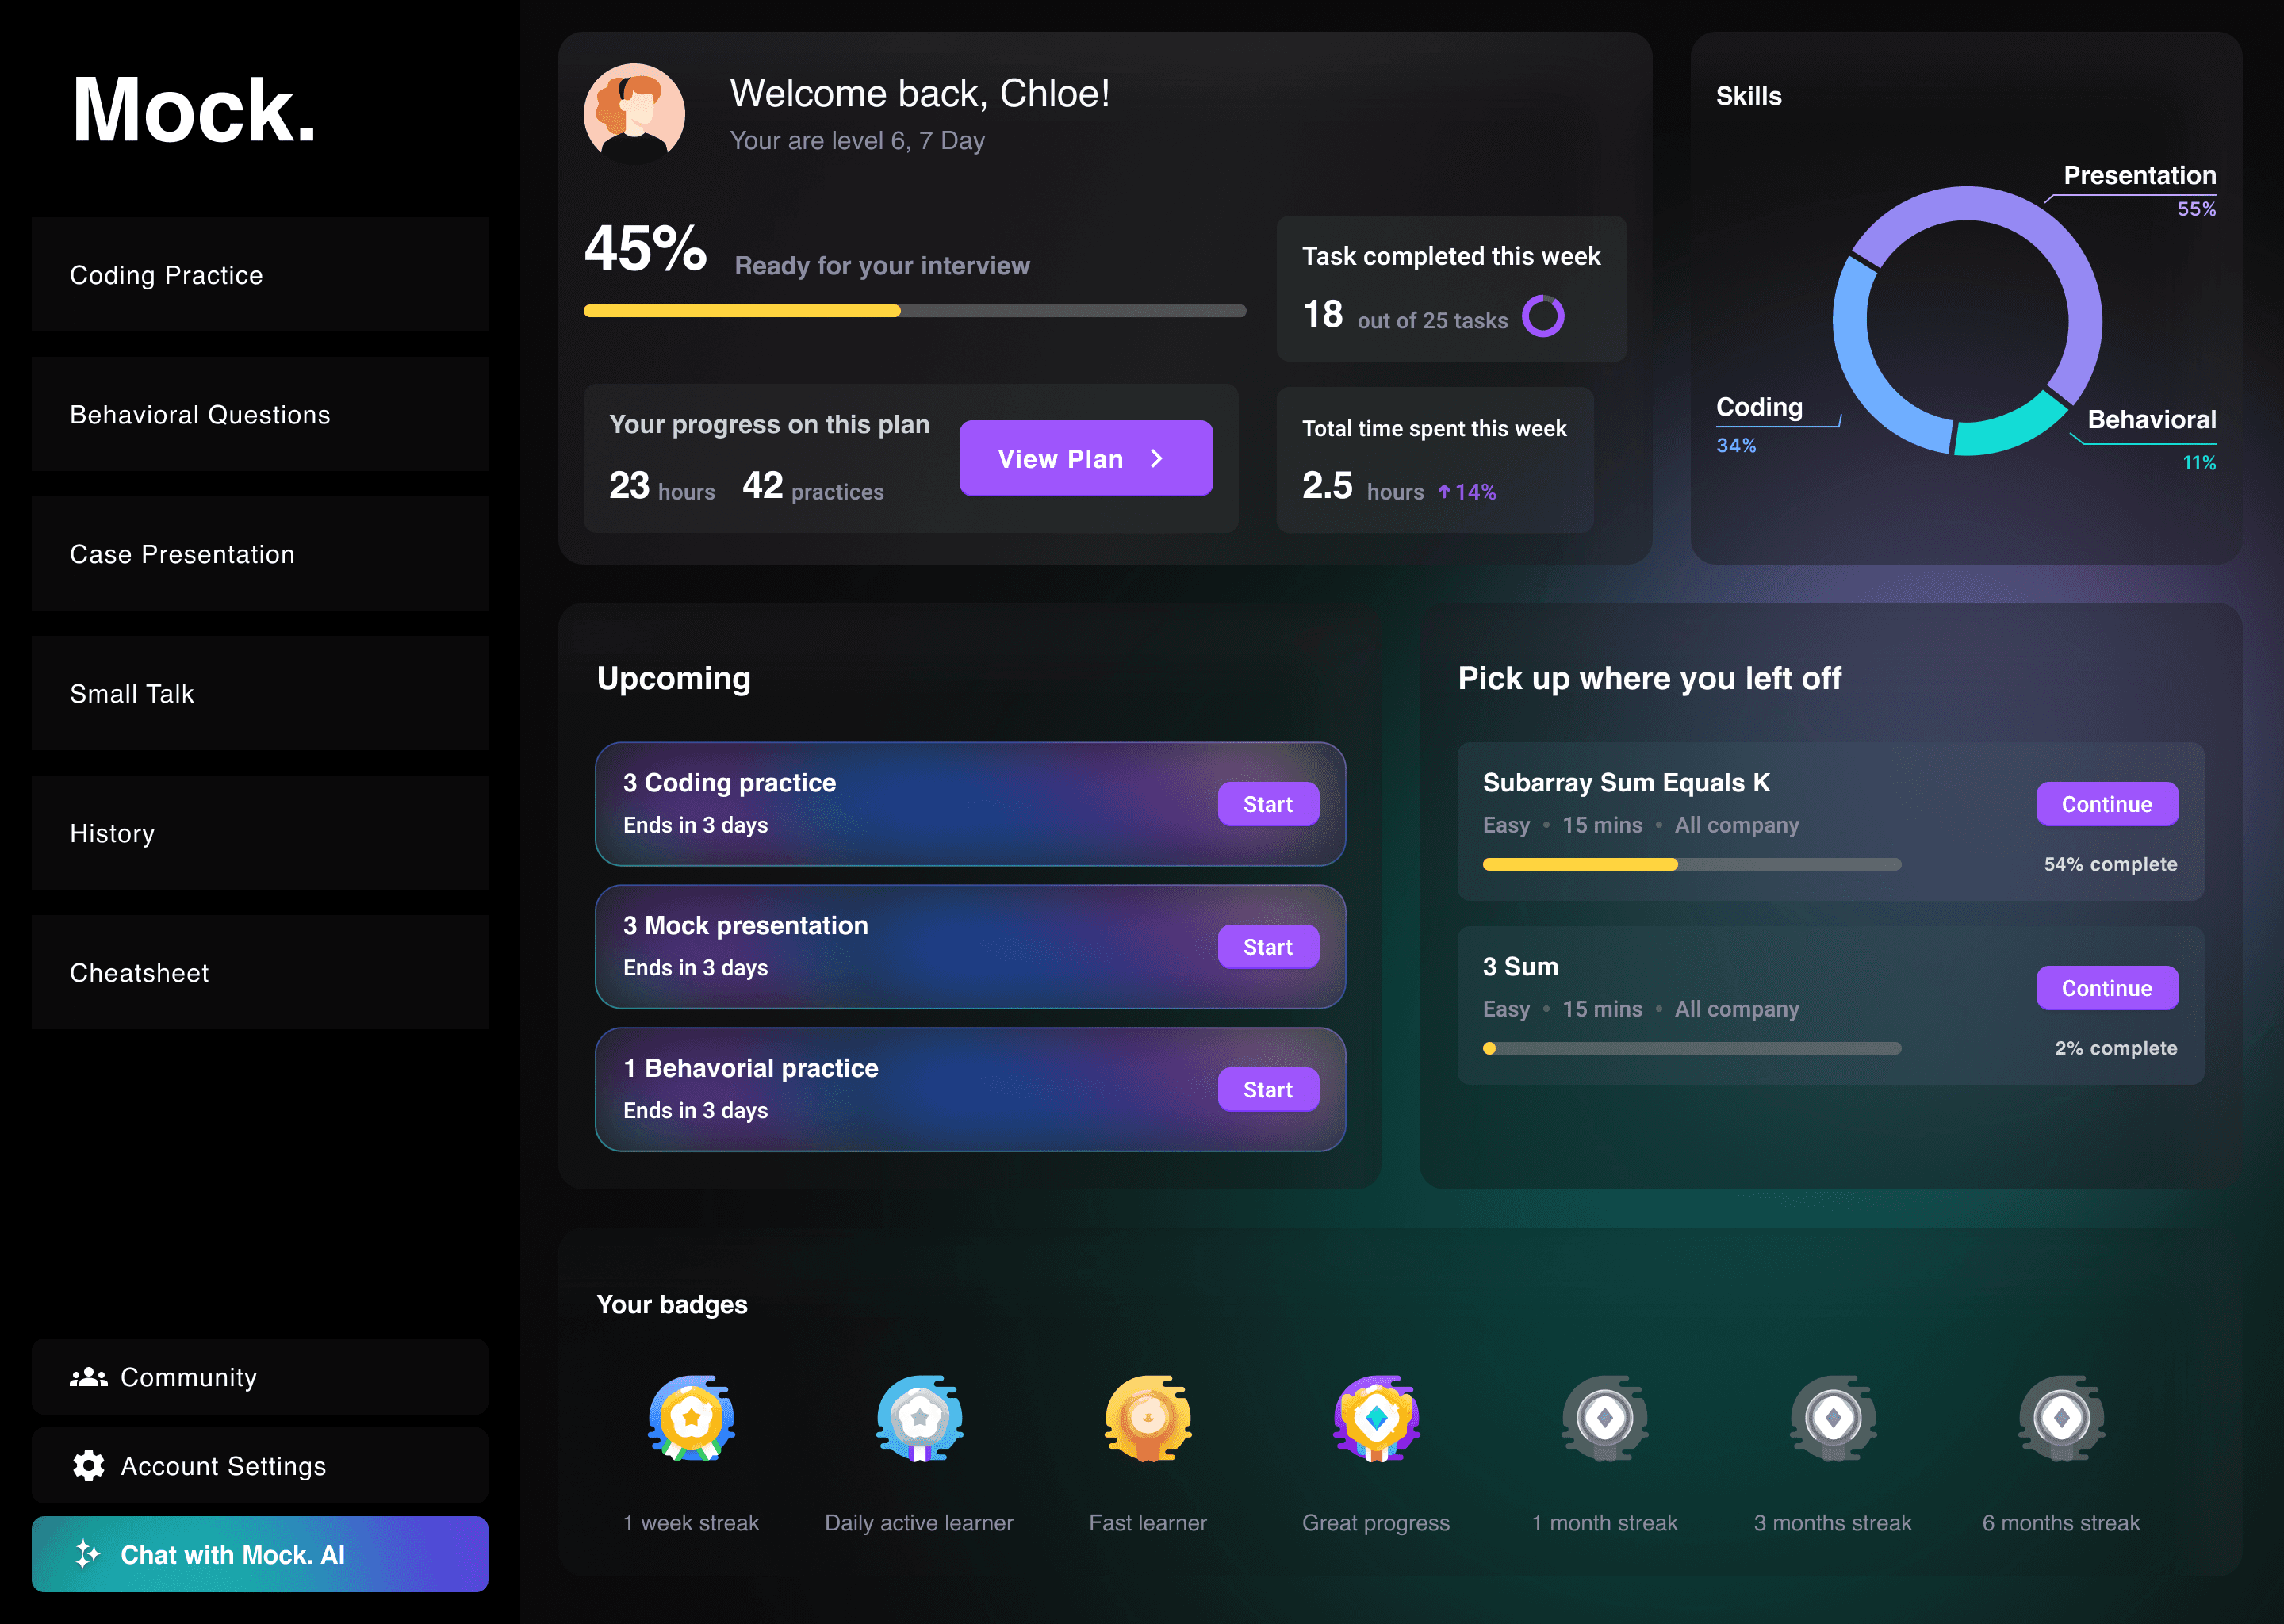Open Behavioral Questions in the sidebar

[260, 414]
